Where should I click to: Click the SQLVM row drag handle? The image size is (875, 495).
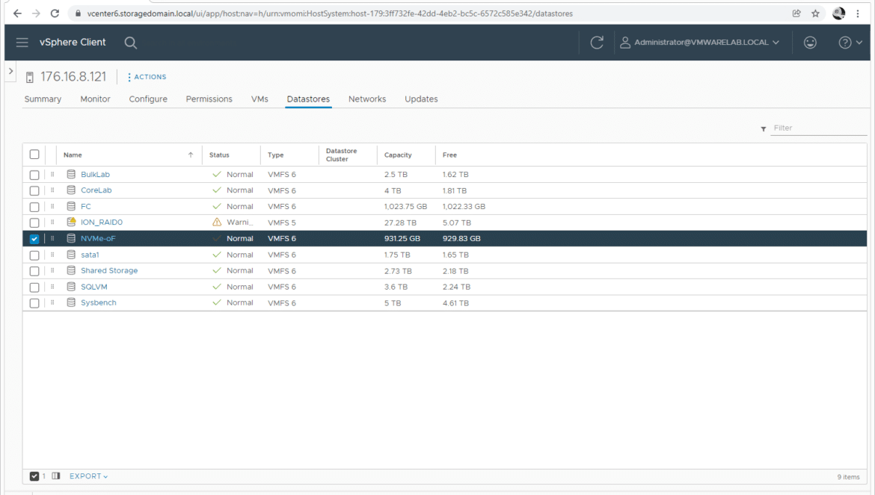(x=52, y=287)
